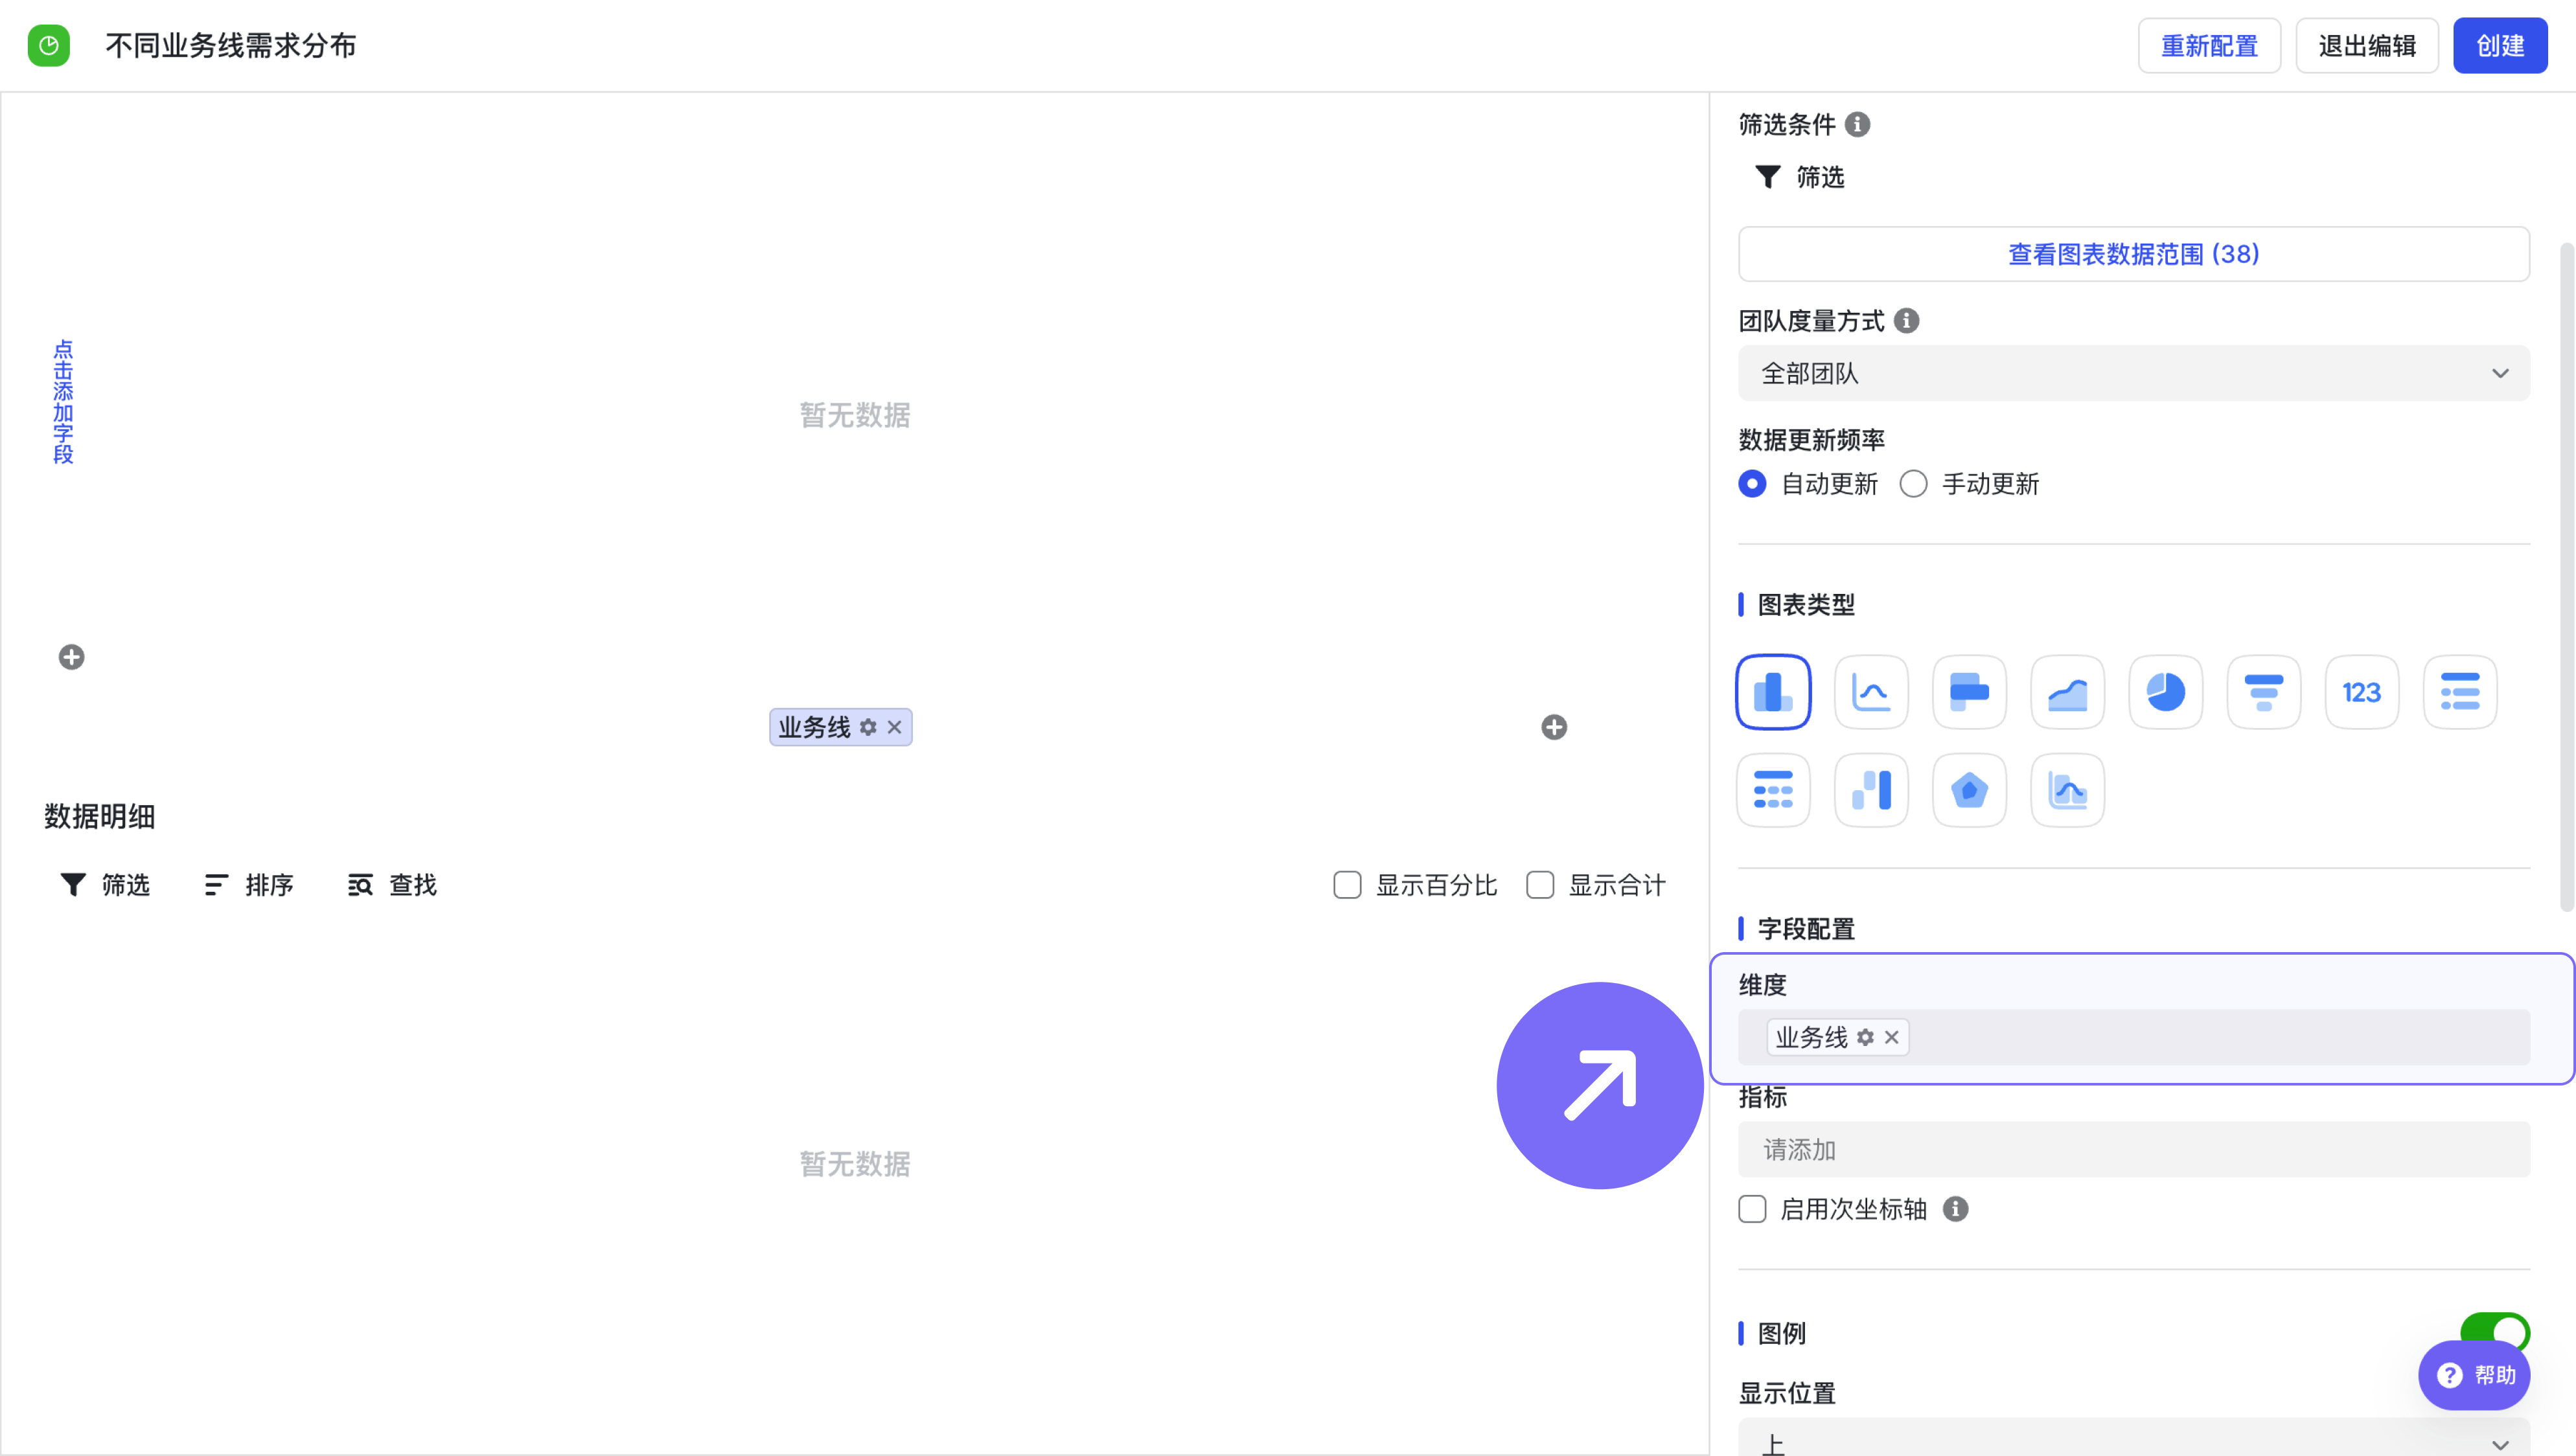Click the chart title 不同业务线需求分布
This screenshot has width=2576, height=1456.
click(230, 46)
